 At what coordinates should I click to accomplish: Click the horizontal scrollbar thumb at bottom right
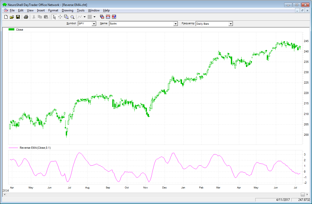point(303,194)
